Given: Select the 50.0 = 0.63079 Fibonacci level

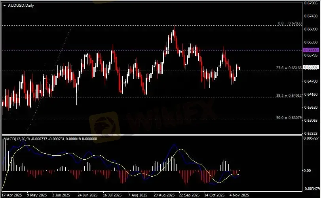Looking at the screenshot, I should tap(289, 118).
